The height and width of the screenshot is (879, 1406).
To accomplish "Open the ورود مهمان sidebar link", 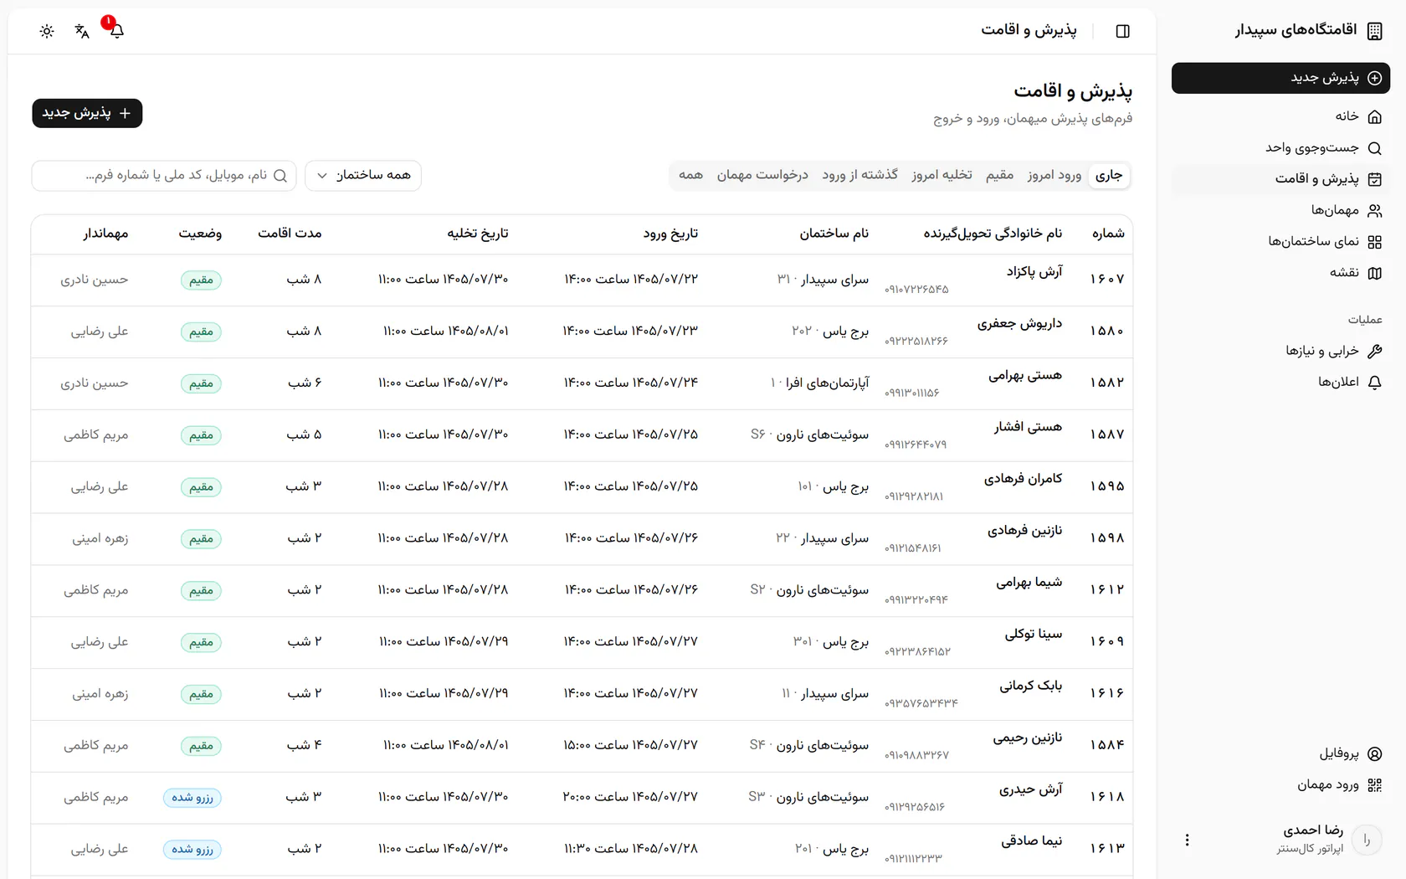I will (1280, 785).
